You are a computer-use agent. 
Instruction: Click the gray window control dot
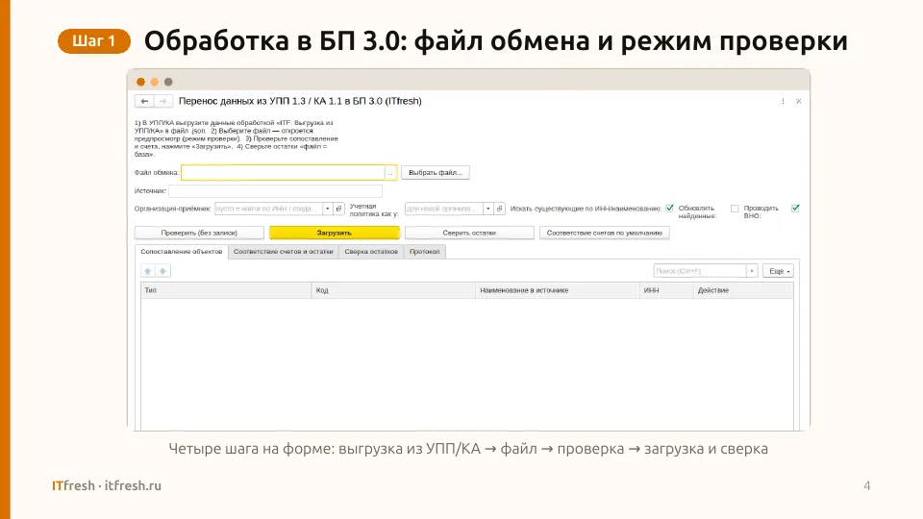pyautogui.click(x=168, y=82)
